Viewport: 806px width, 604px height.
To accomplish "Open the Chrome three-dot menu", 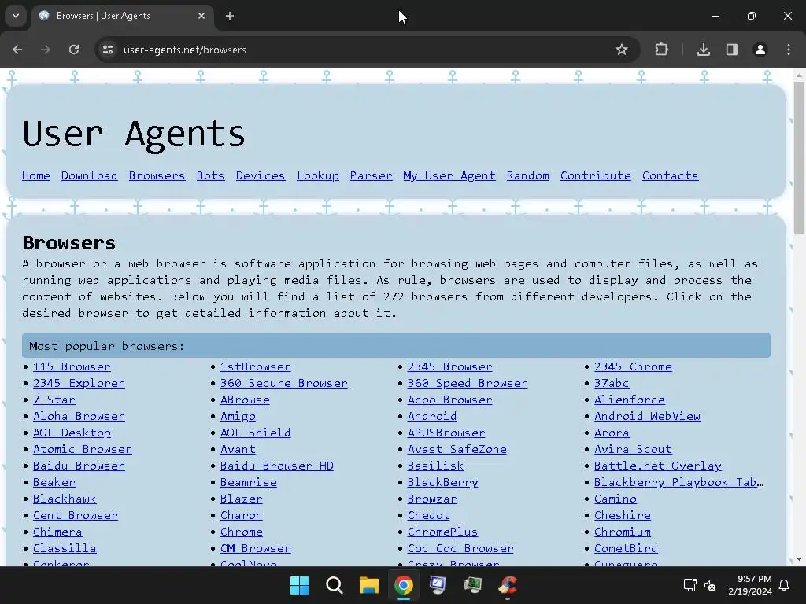I will 789,50.
